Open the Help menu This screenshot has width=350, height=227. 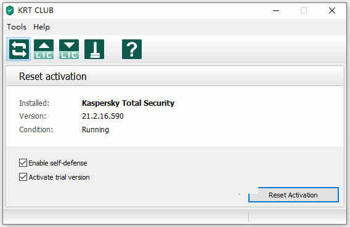click(41, 27)
